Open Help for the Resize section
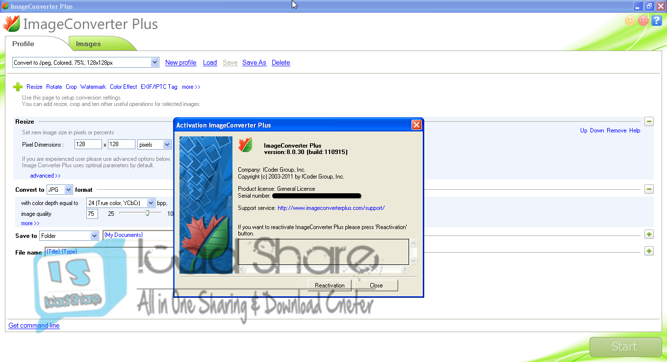Screen dimensions: 667x362 635,130
